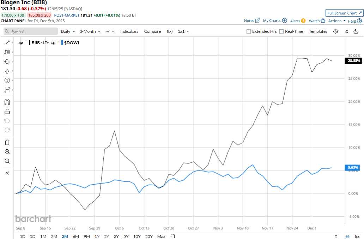Click the 5.63% $DOWI value label
This screenshot has height=239, width=364.
tap(353, 167)
